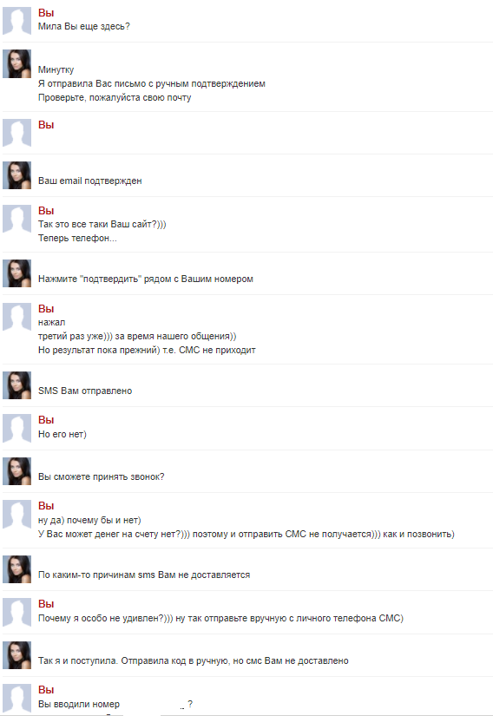Click the user avatar beside "Но его нет)"
The image size is (493, 716).
16,429
